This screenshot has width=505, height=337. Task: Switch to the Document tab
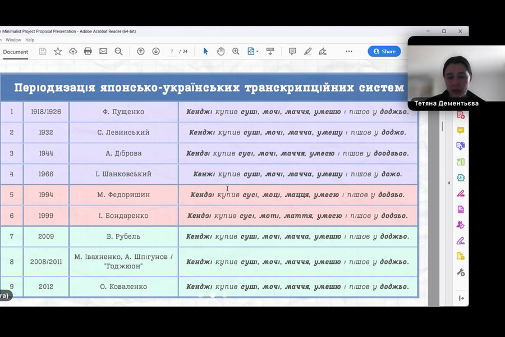click(16, 52)
